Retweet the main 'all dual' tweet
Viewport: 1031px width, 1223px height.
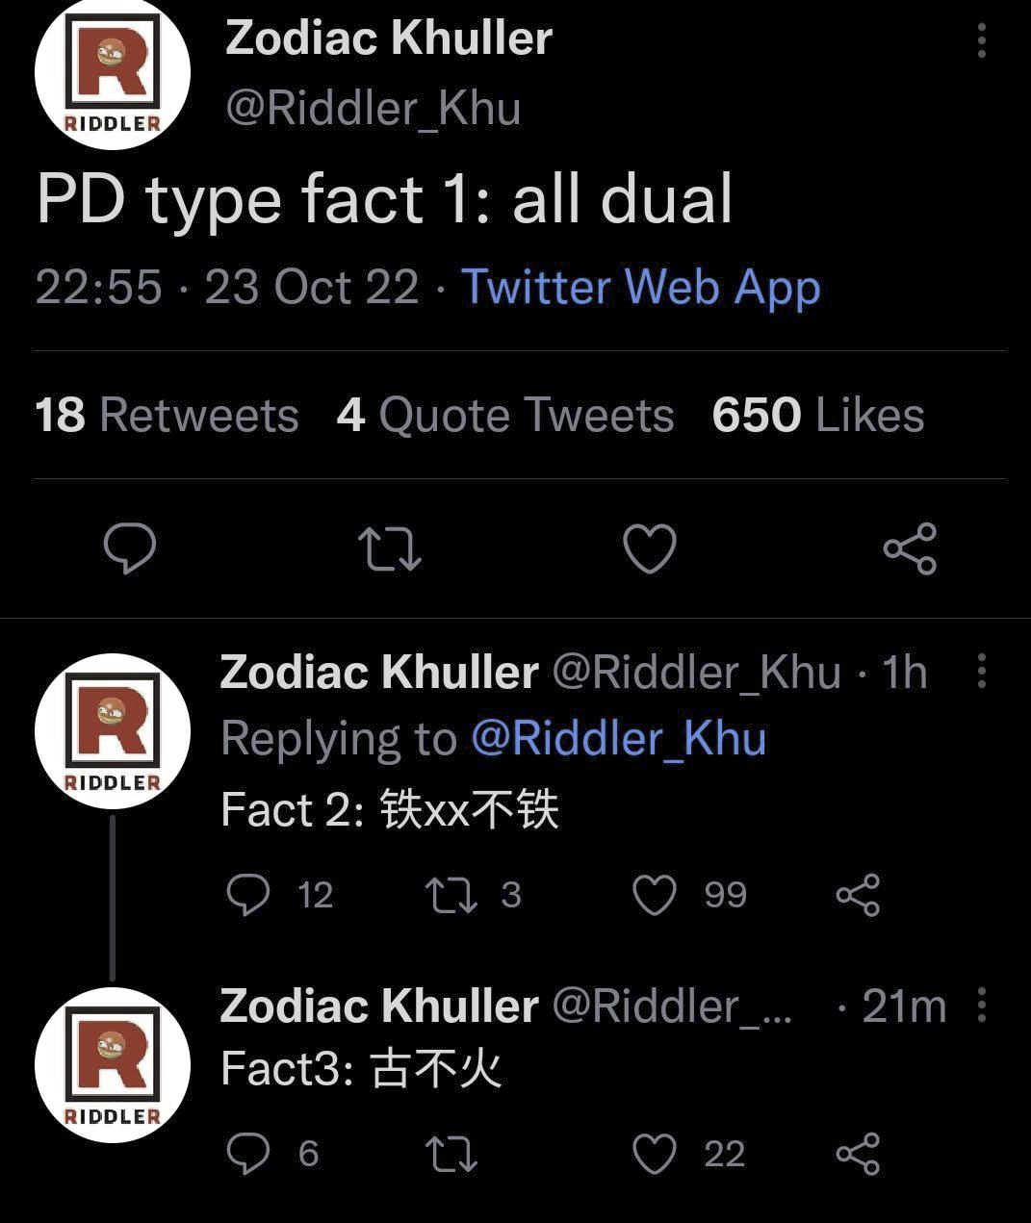tap(389, 548)
